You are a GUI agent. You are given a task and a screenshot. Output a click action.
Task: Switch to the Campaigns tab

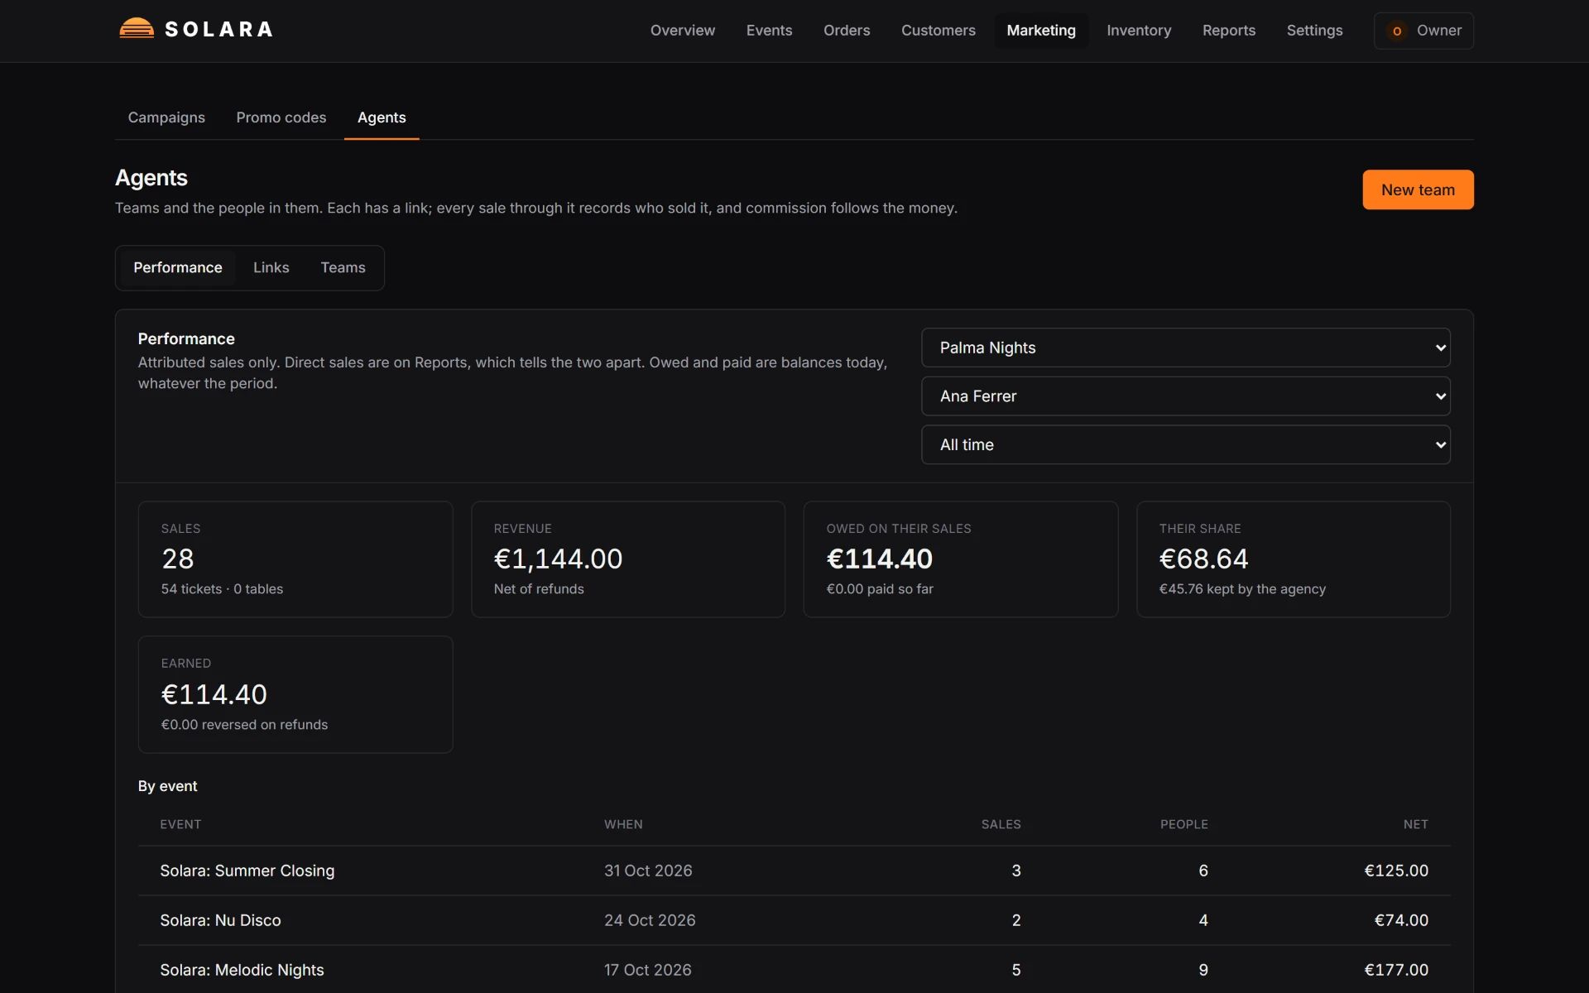(166, 118)
